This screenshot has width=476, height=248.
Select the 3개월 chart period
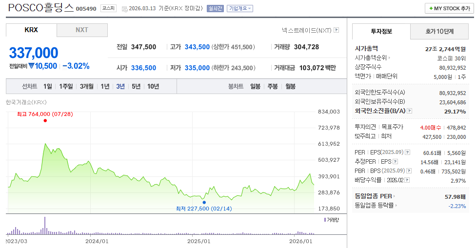coord(87,86)
